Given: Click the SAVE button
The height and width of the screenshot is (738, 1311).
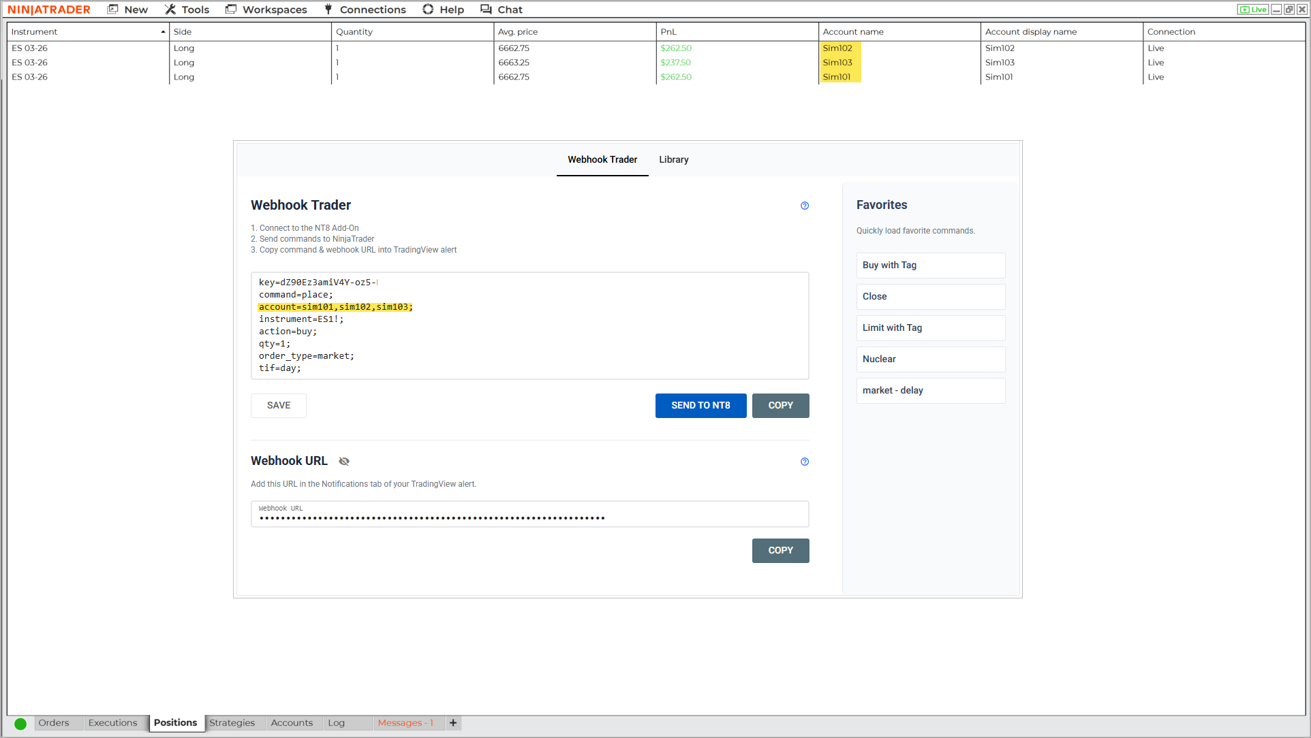Looking at the screenshot, I should (278, 406).
